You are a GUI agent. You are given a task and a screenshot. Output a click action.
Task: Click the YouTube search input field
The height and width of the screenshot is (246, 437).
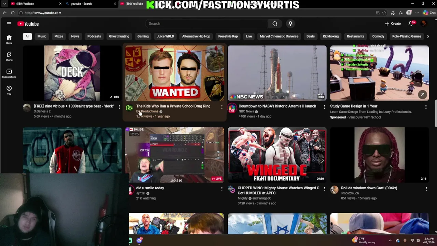(207, 24)
